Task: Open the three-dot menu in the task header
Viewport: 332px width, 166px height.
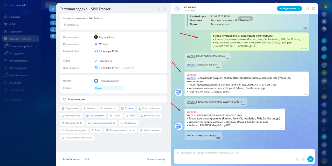Action: 165,9
